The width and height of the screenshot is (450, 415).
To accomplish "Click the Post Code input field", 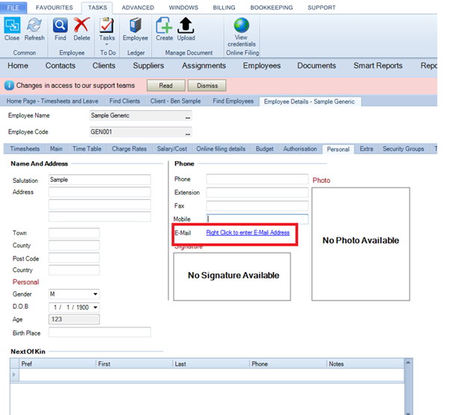I will coord(74,258).
